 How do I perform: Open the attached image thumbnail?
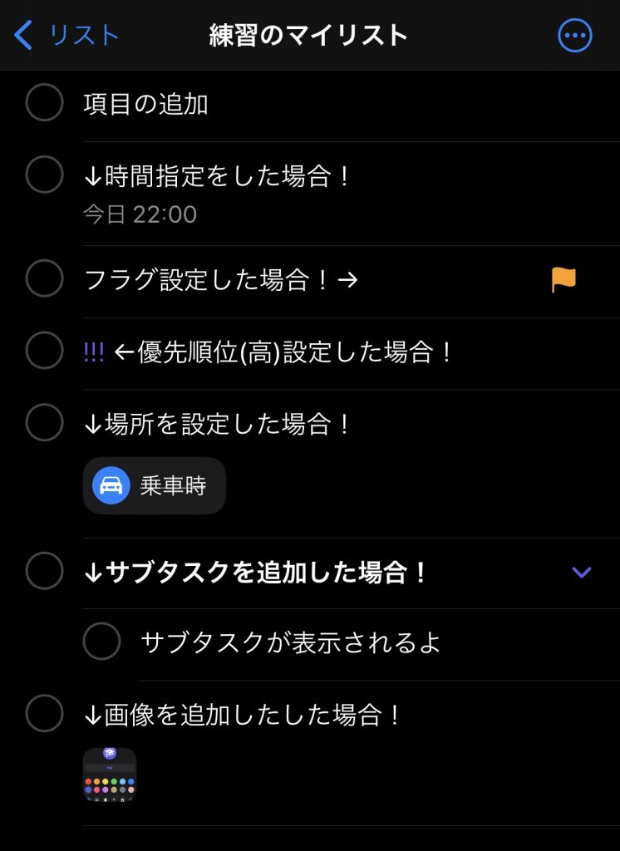click(x=110, y=774)
